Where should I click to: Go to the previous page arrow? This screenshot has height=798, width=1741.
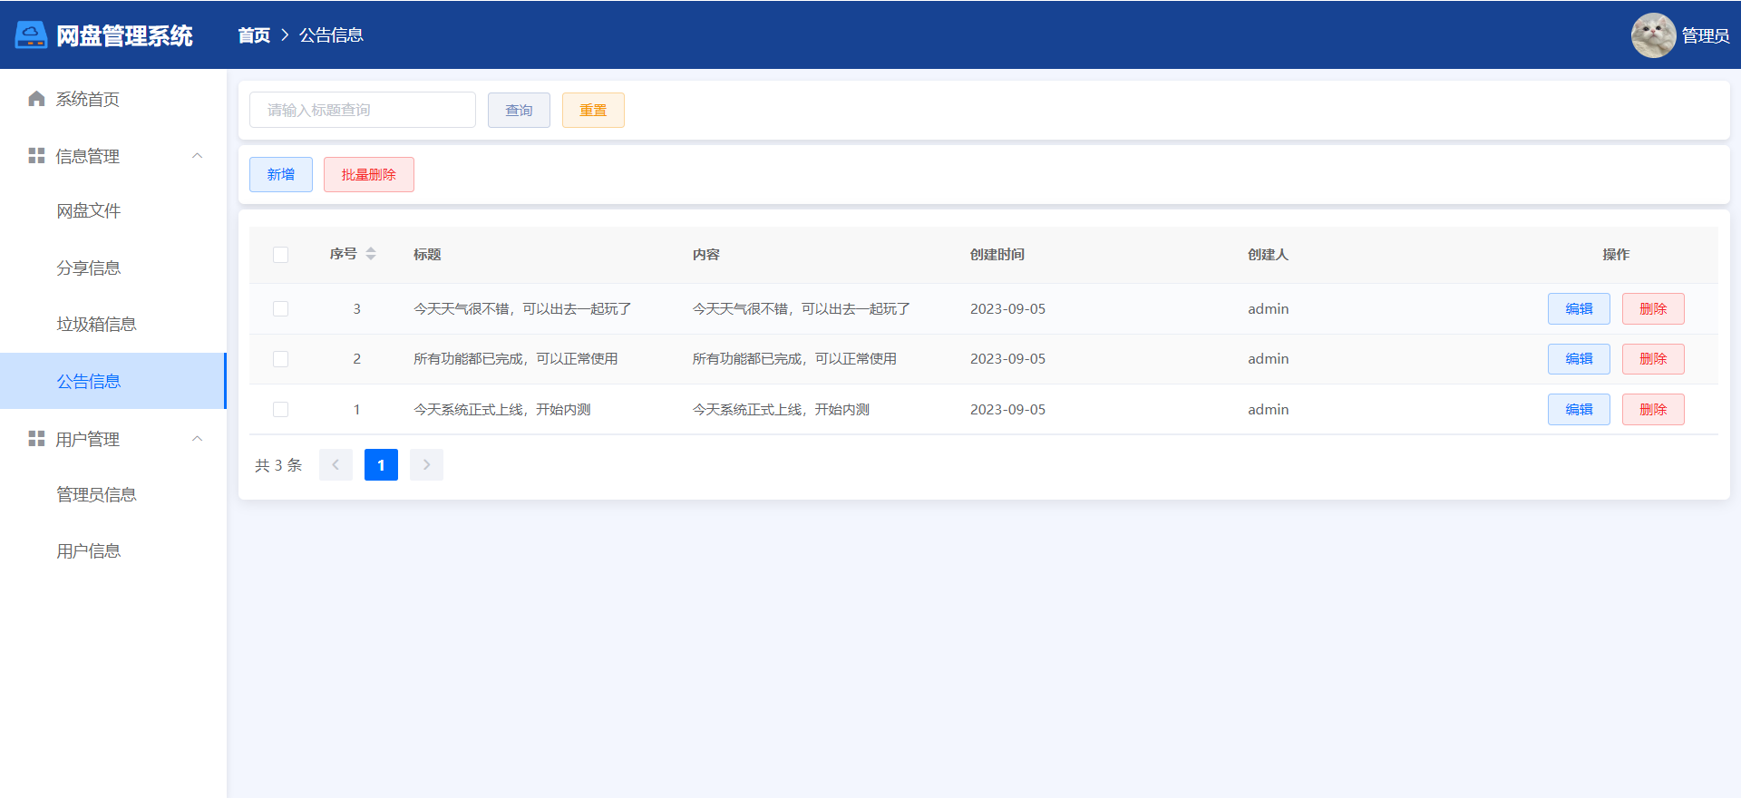(x=336, y=465)
